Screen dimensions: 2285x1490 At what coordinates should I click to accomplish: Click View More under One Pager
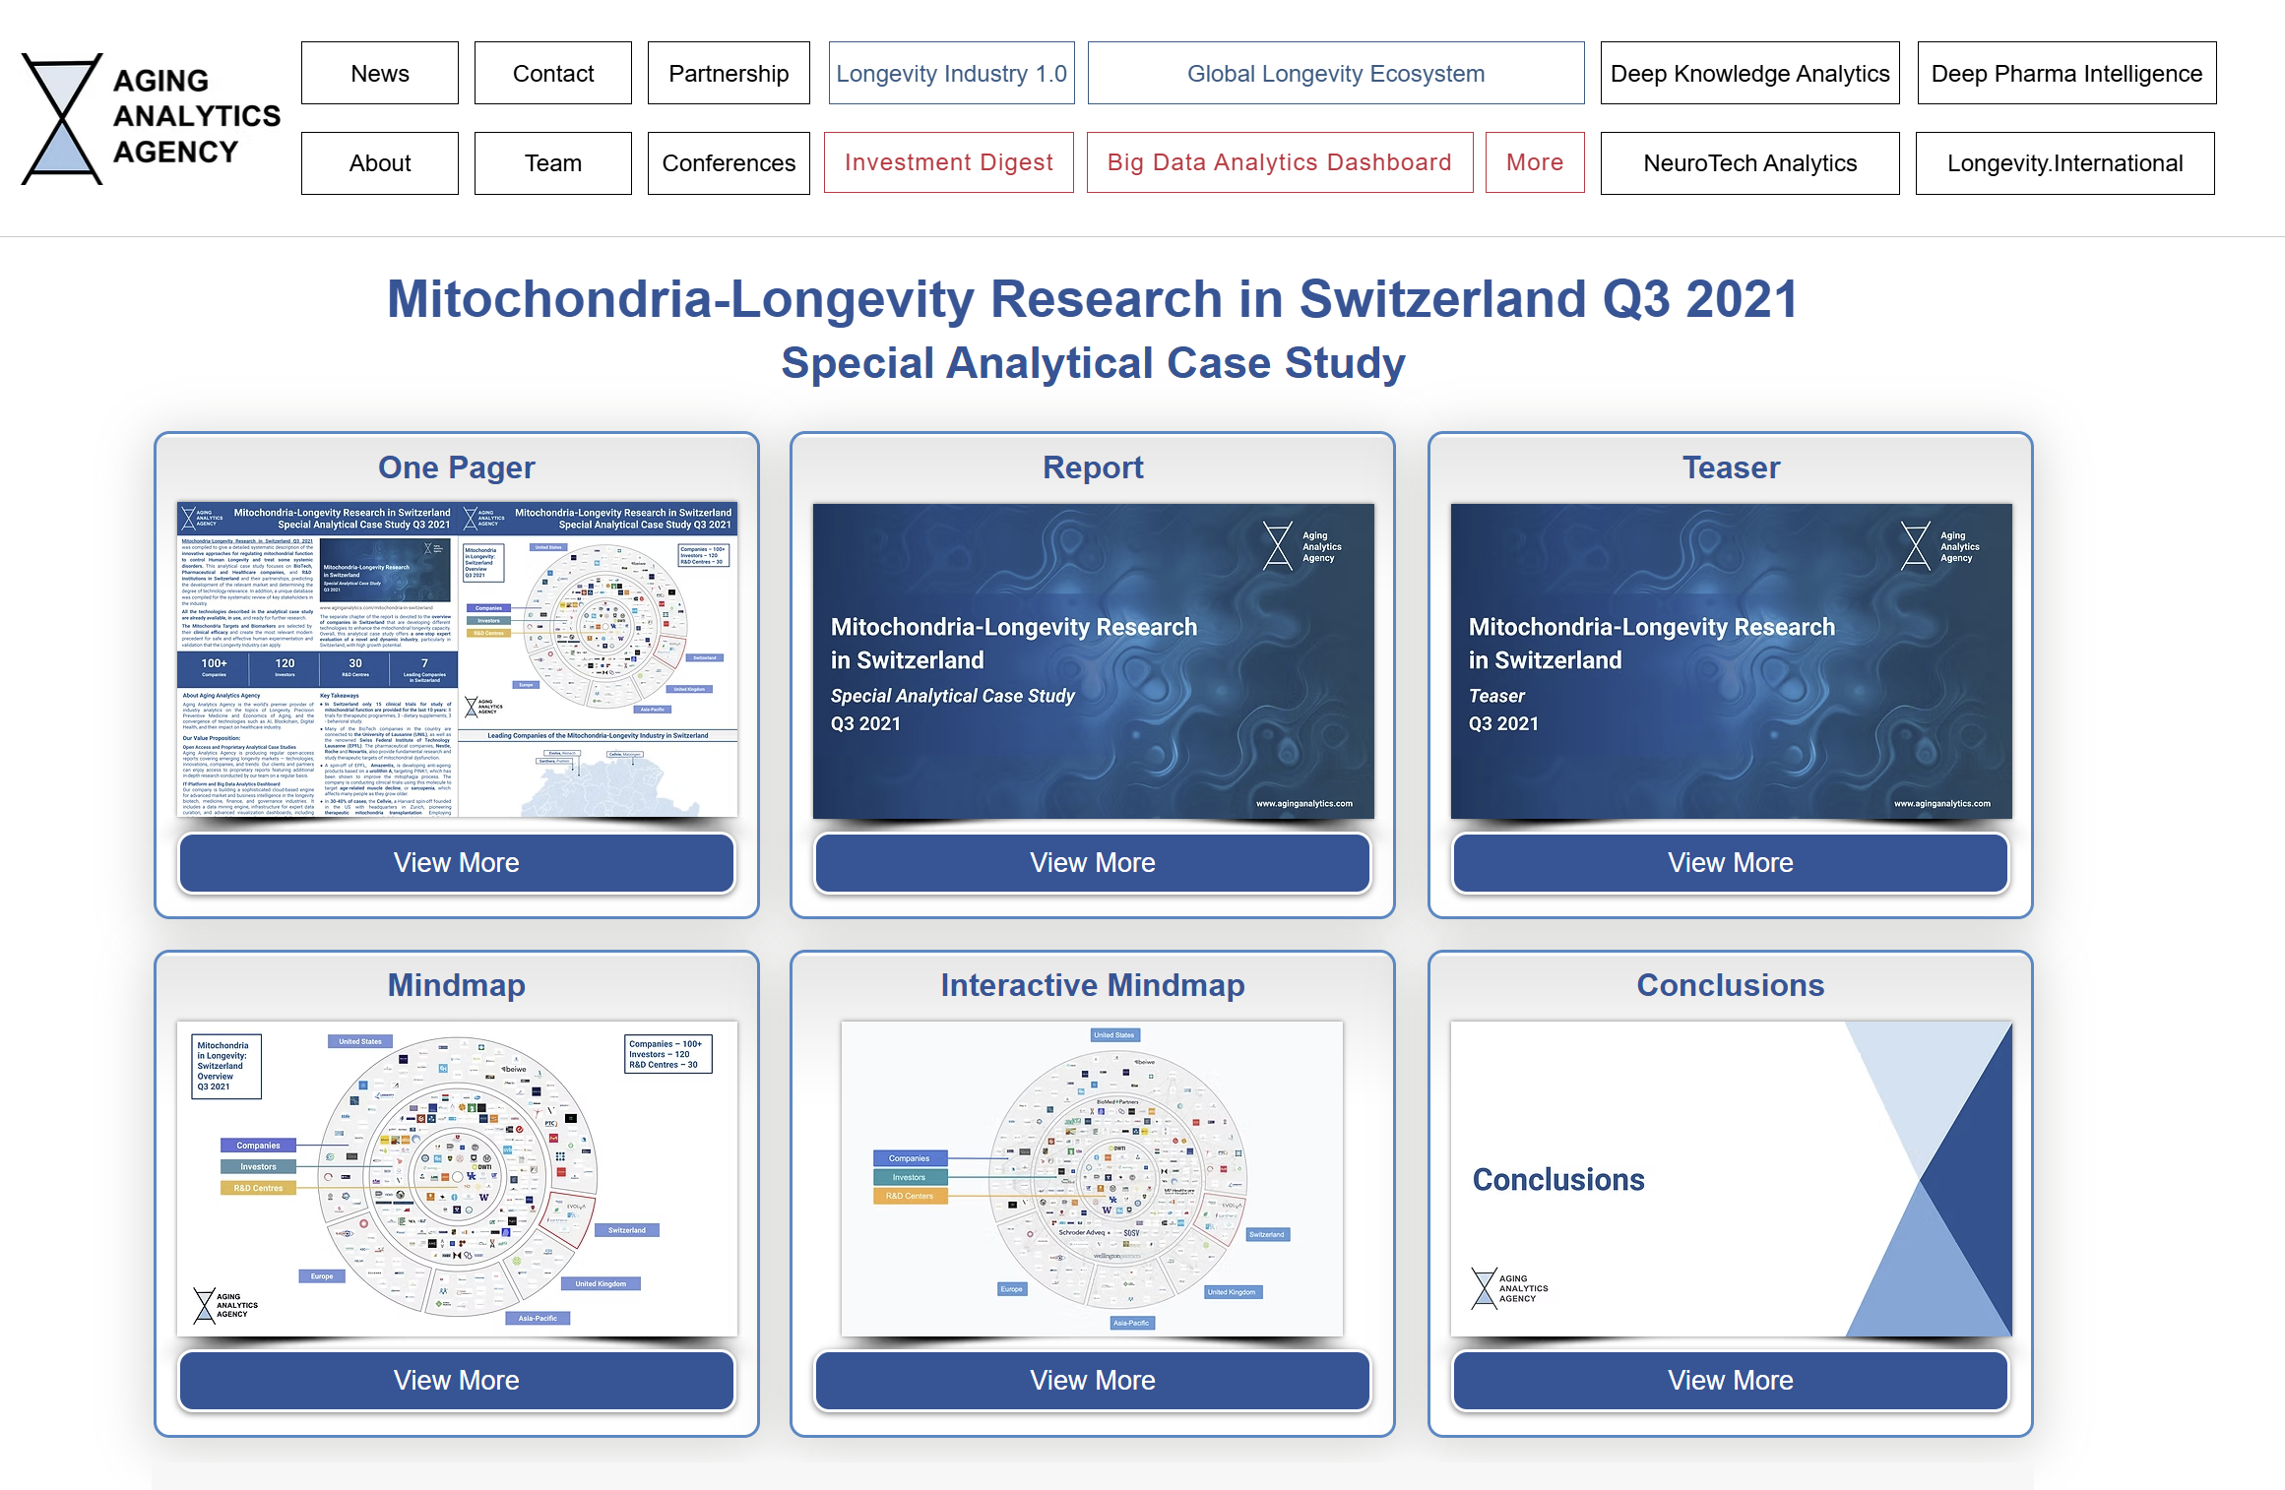(456, 862)
